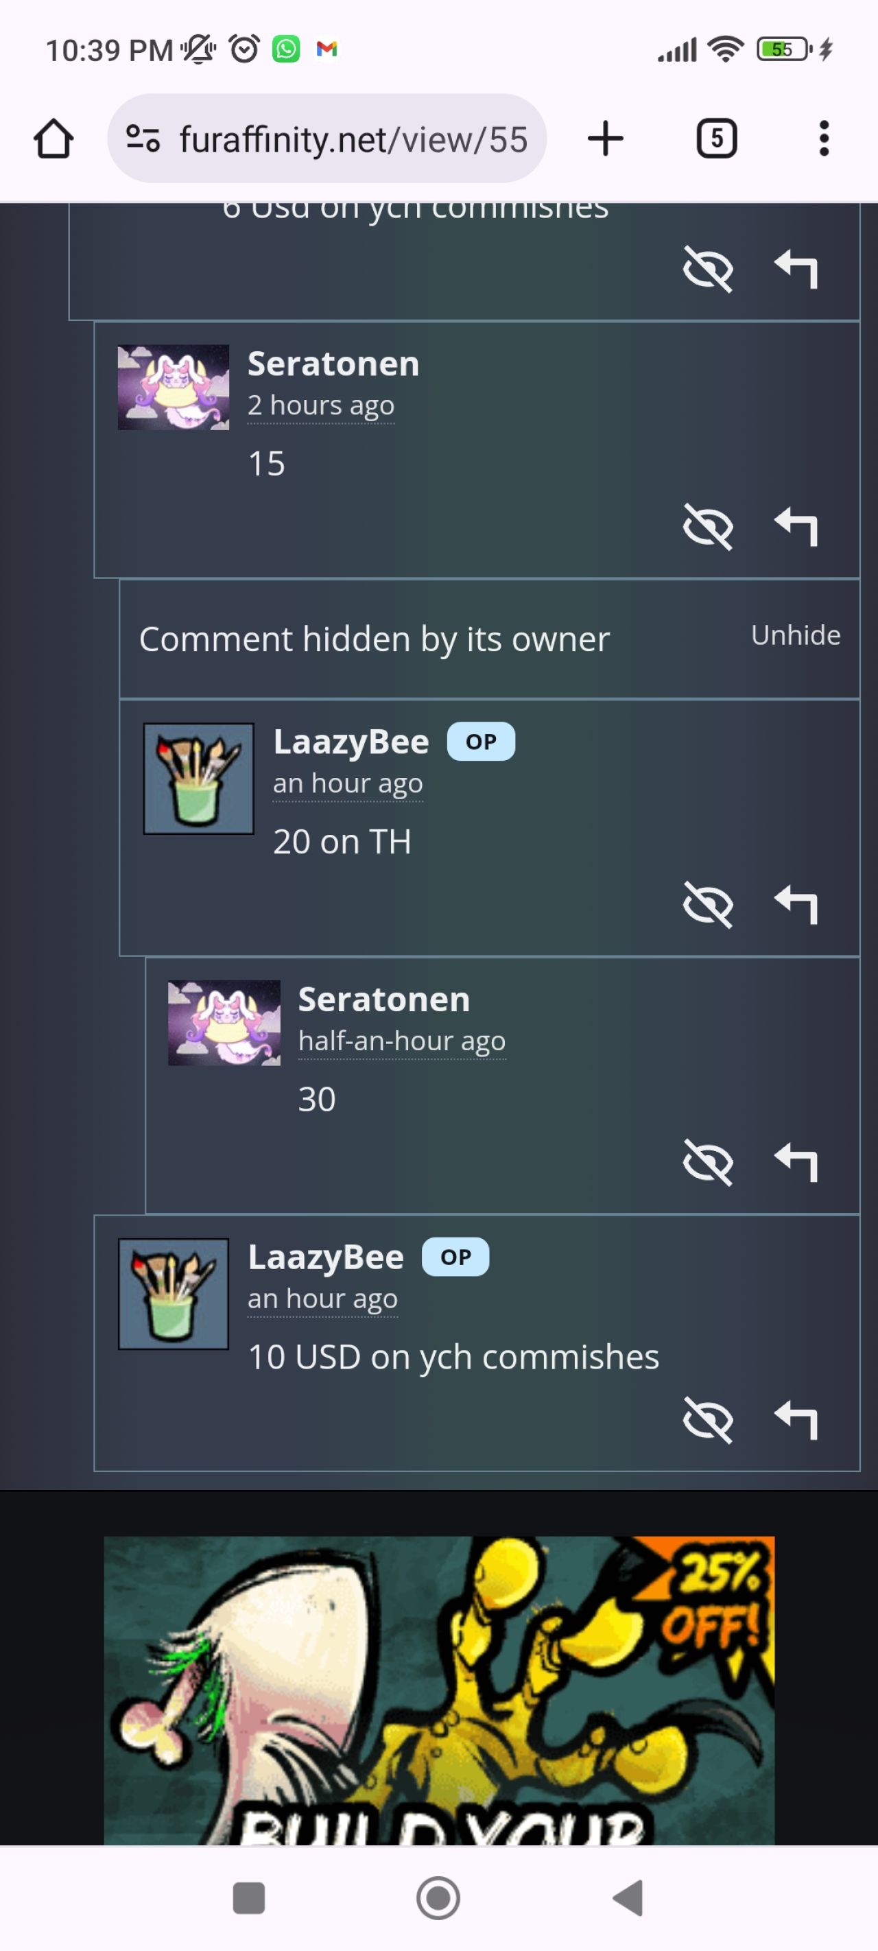Tap the Android back navigation button
878x1951 pixels.
click(628, 1898)
